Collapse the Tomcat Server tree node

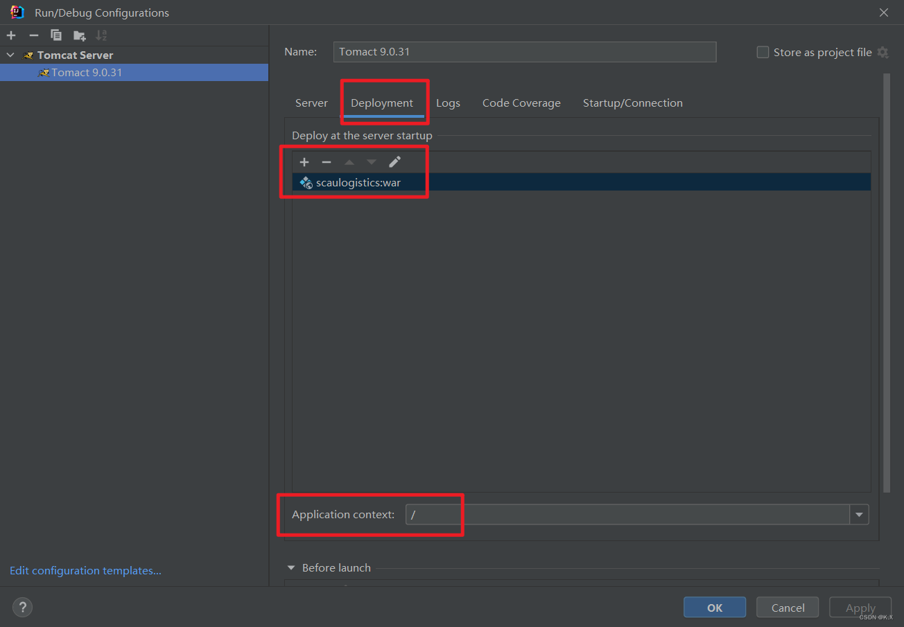click(x=10, y=55)
